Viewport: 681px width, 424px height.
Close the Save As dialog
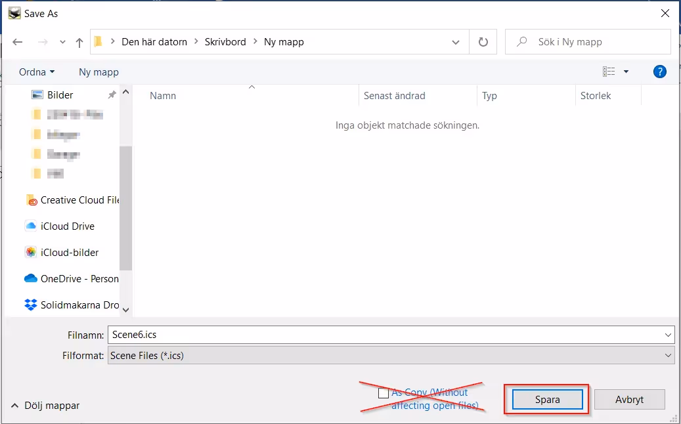(665, 13)
